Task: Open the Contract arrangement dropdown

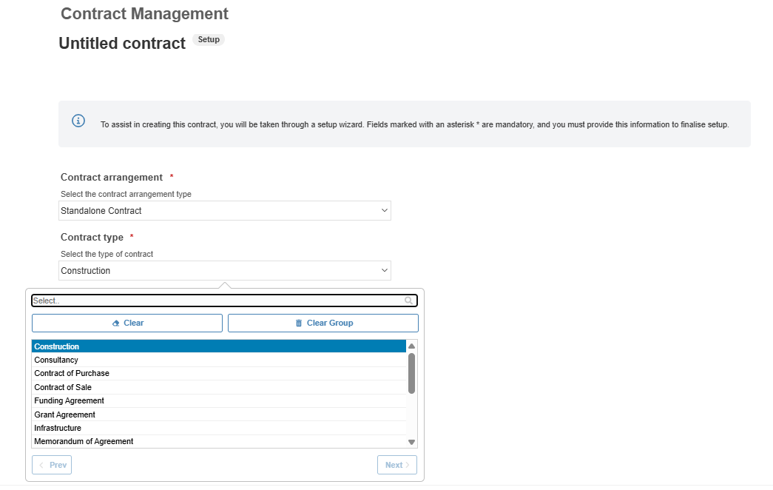Action: click(225, 211)
